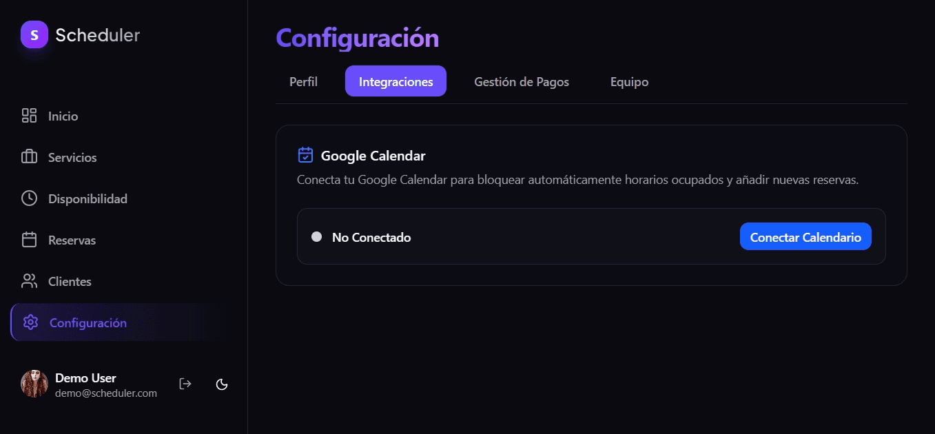This screenshot has width=935, height=434.
Task: Go to Disponibilidad in sidebar
Action: pos(88,199)
